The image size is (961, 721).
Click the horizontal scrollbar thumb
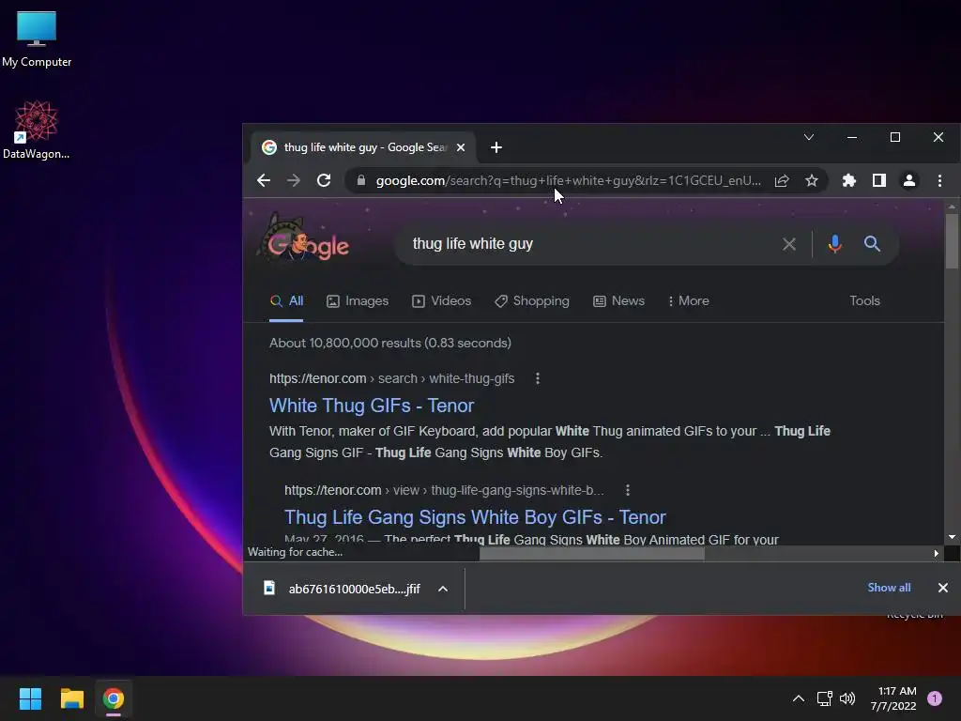[591, 554]
